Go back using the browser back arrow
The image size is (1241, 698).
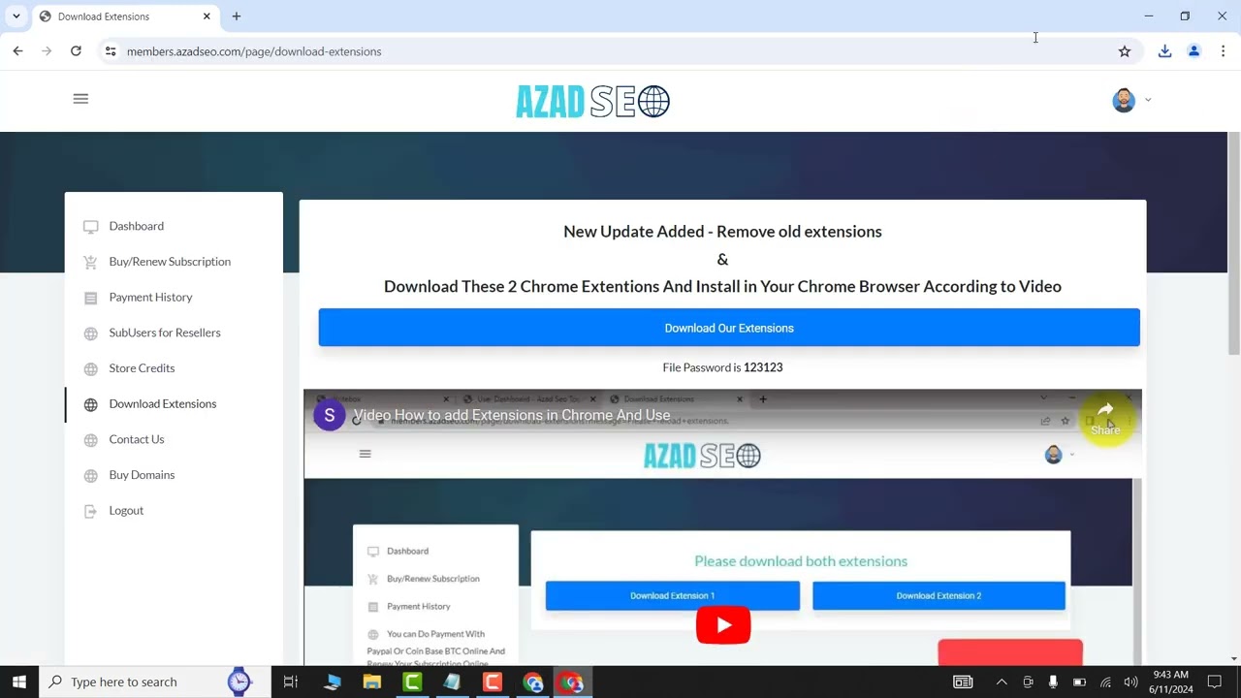[17, 51]
